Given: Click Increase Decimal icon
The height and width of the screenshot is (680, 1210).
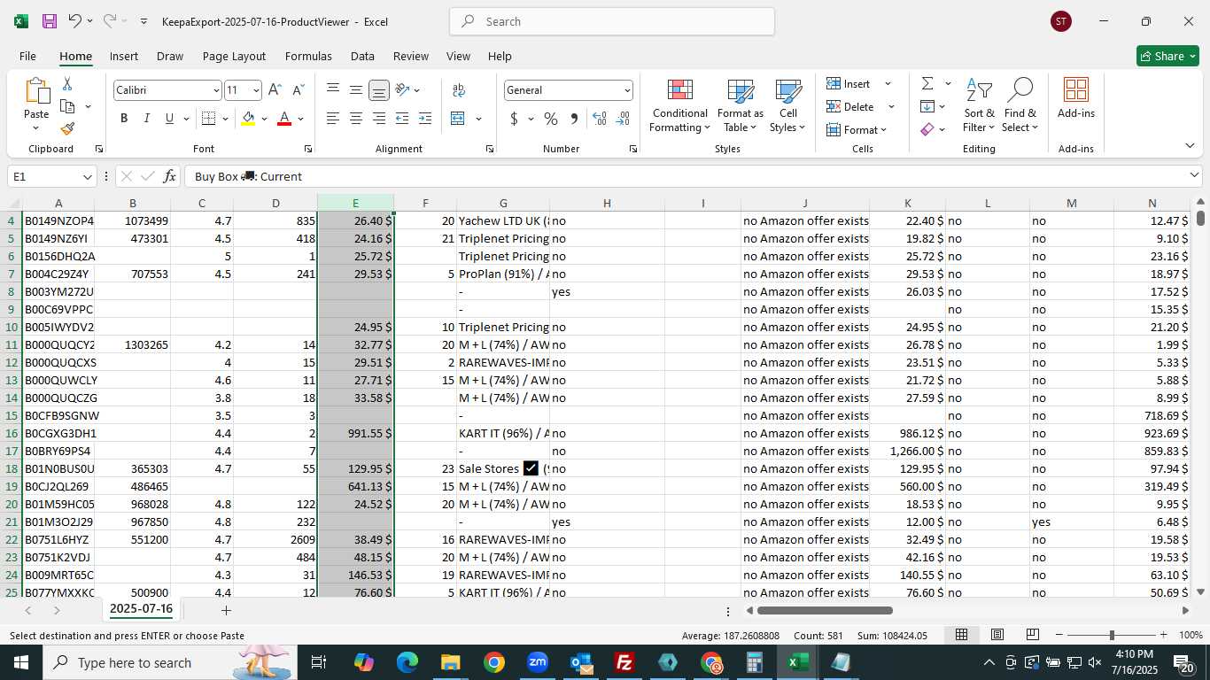Looking at the screenshot, I should point(600,119).
